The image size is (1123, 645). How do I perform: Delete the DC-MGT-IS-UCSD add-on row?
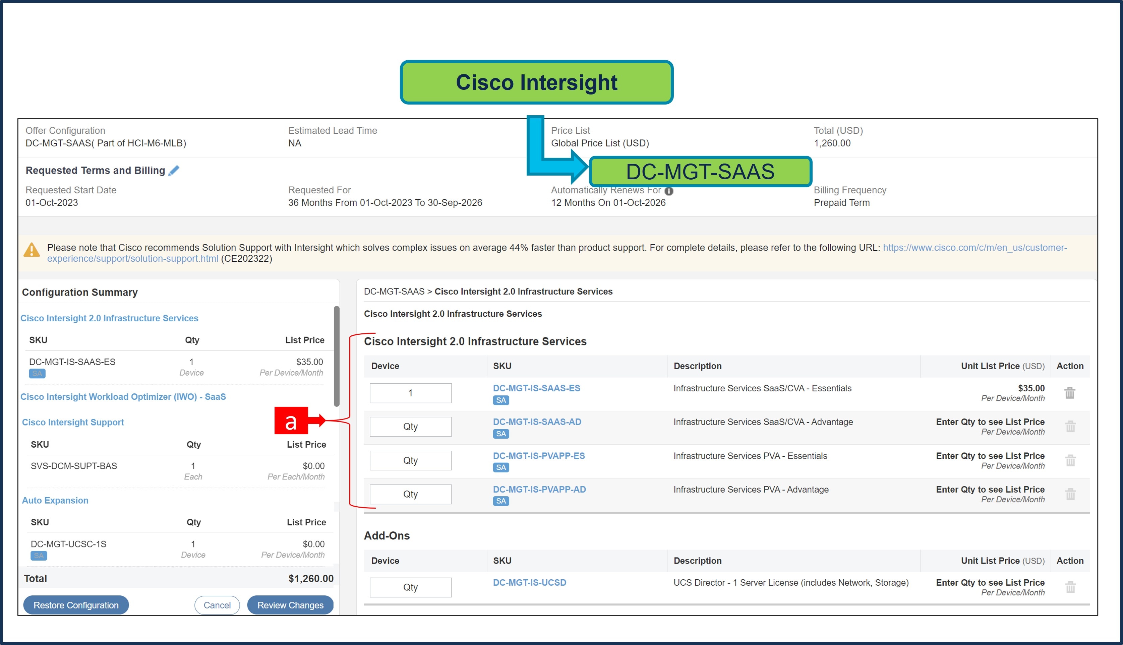coord(1070,587)
